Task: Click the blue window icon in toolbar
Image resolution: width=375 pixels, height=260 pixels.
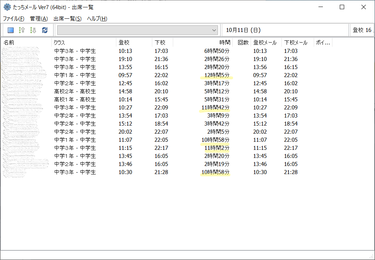Action: 11,30
